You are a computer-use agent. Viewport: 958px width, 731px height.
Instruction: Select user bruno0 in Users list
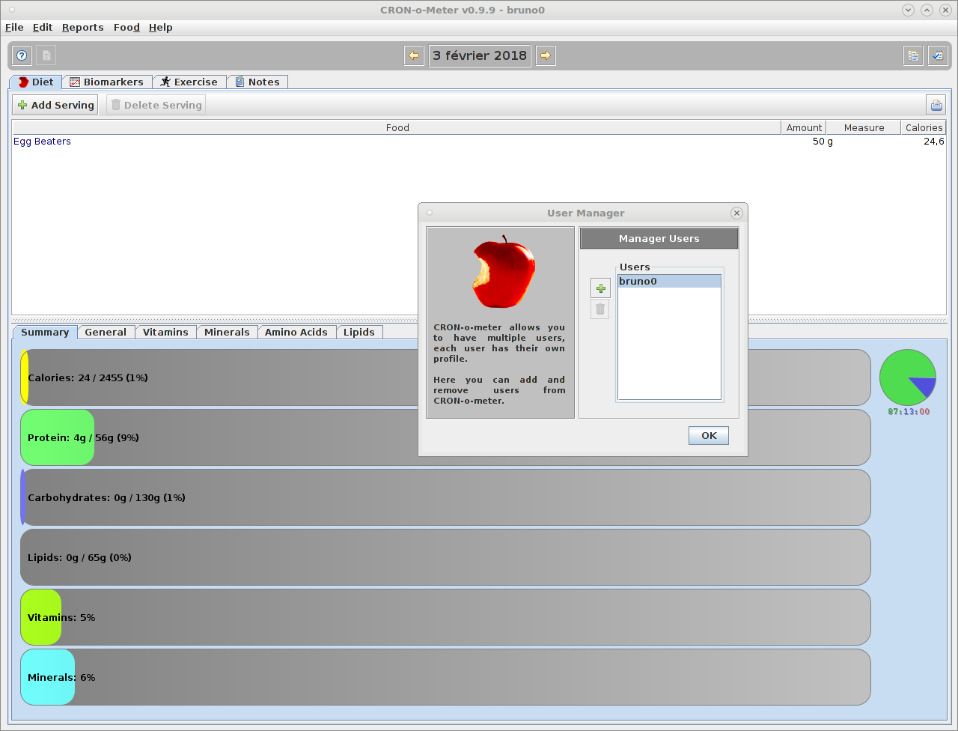tap(669, 282)
